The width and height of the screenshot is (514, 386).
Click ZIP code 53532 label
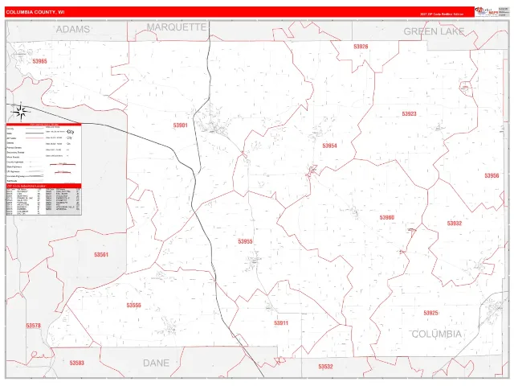pyautogui.click(x=325, y=367)
